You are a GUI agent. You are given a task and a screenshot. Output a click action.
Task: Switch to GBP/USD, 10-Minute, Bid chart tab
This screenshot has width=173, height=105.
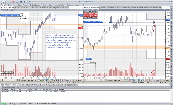point(154,7)
